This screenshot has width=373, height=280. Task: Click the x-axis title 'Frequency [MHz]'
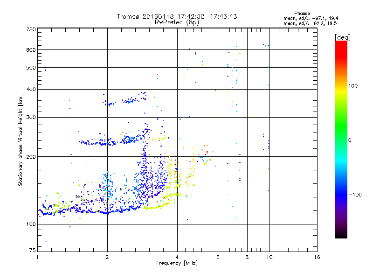tap(177, 263)
